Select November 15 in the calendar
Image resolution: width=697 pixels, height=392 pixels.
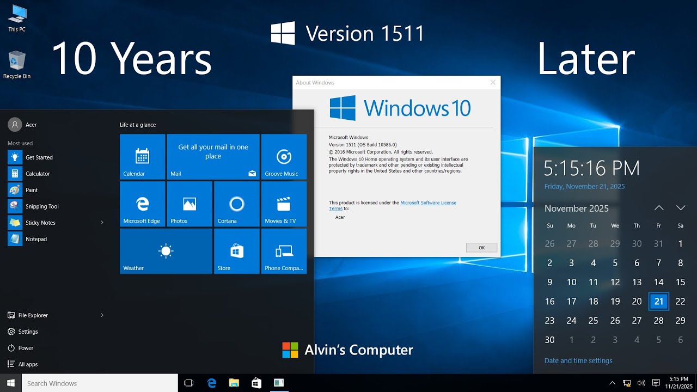click(681, 282)
